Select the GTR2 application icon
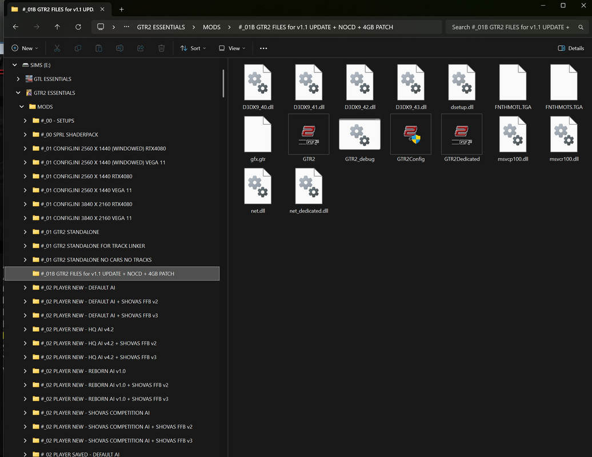Screen dimensions: 592x457 click(x=309, y=134)
